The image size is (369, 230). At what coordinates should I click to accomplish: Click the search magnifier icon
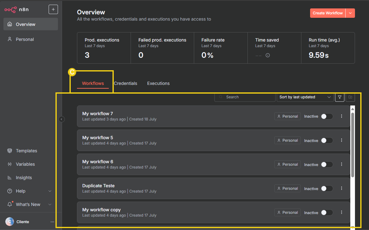pos(221,97)
